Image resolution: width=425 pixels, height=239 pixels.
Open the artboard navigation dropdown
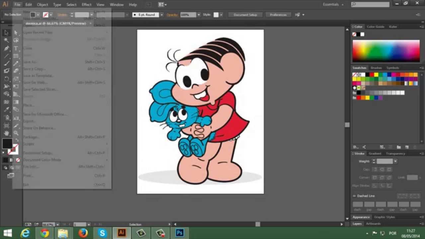88,224
